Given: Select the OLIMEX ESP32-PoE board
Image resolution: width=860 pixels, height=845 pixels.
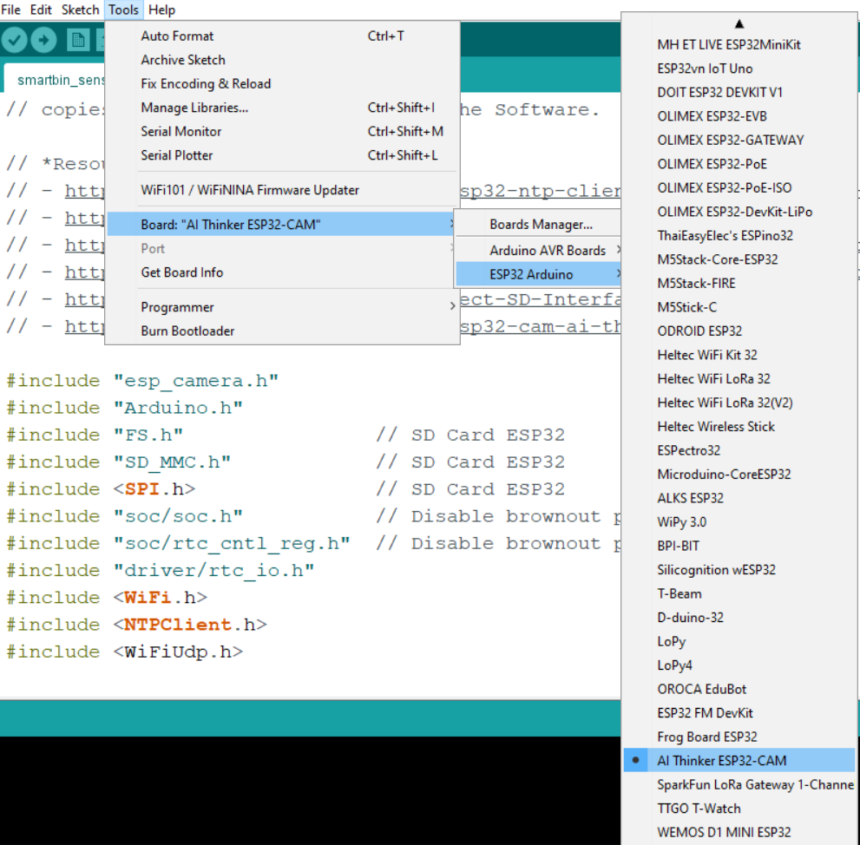Looking at the screenshot, I should point(739,164).
